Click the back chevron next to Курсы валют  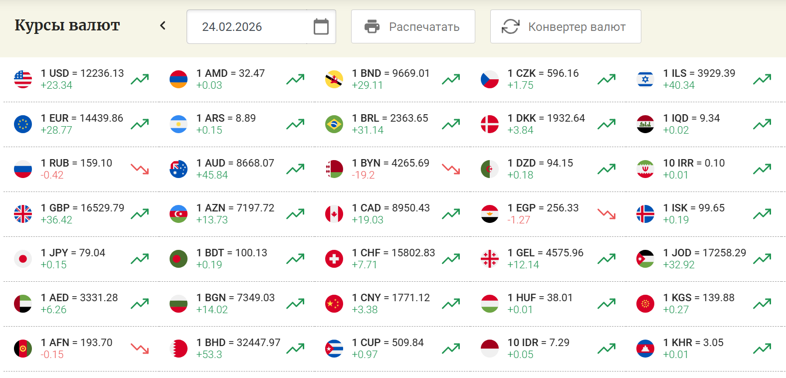163,25
